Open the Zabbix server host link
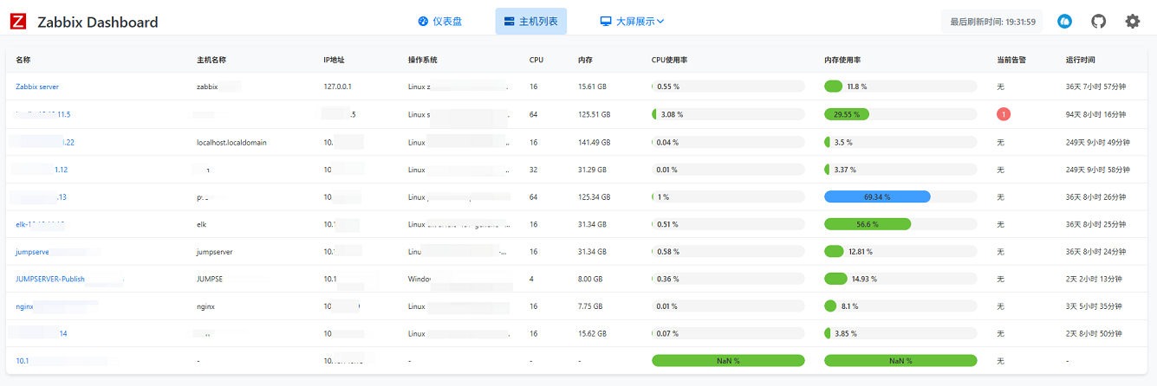The image size is (1157, 386). click(x=37, y=87)
